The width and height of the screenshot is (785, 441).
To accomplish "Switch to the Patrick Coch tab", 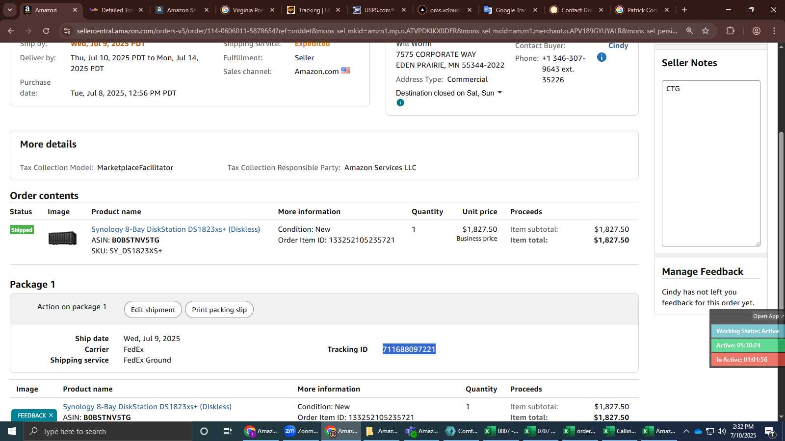I will (x=642, y=10).
